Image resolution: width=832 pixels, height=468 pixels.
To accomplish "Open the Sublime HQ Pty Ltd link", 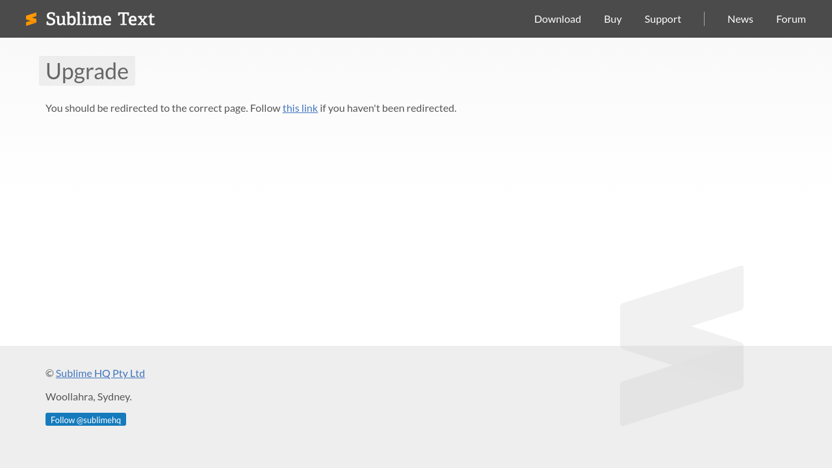I will (100, 373).
